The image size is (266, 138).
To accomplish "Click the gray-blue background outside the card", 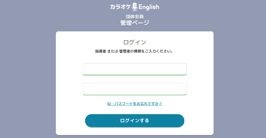I will pos(27,68).
